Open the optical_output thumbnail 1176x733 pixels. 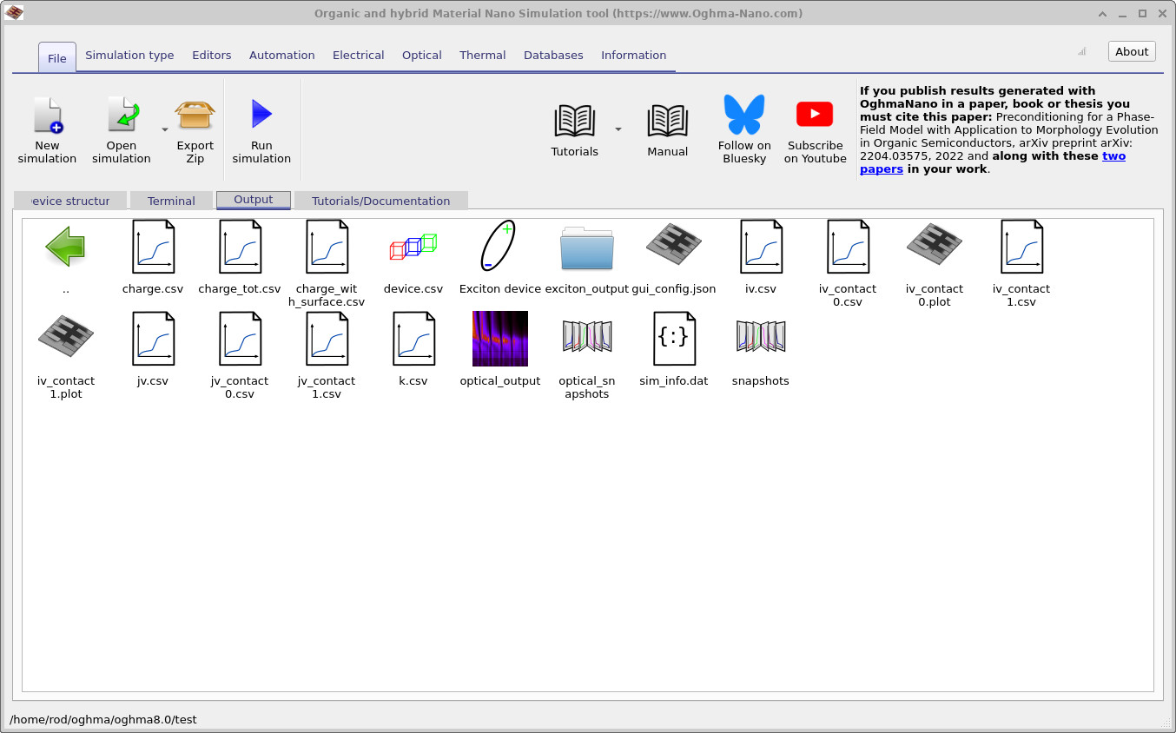499,339
